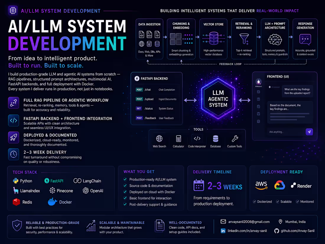
Task: Click the LLM Agentic System hexagon
Action: click(218, 99)
